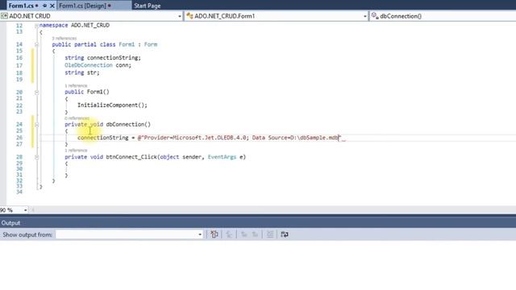Collapse the dbConnection() method block
Screen dimensions: 516x290
[x=36, y=125]
